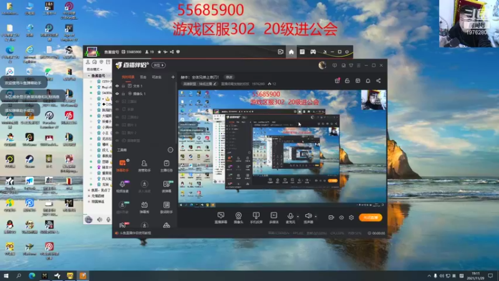This screenshot has width=499, height=281.
Task: Toggle the preview eye icon beside 关闭直播
Action: 341,217
